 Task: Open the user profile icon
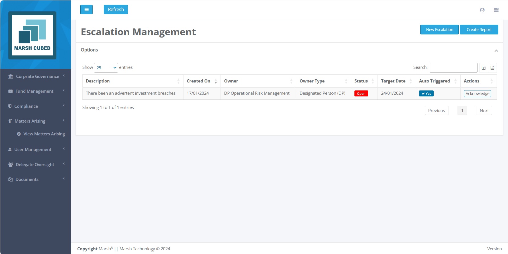[x=482, y=10]
